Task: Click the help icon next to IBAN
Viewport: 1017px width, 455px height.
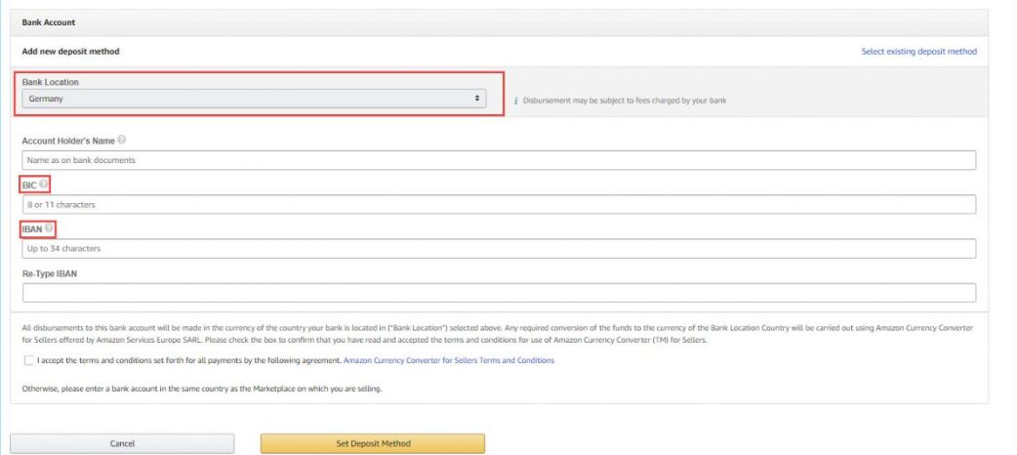Action: click(49, 228)
